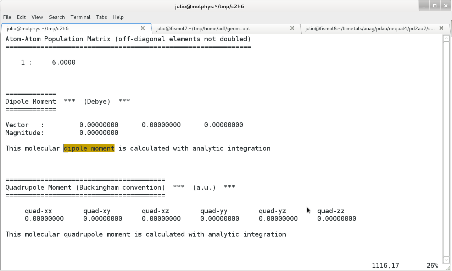Image resolution: width=452 pixels, height=271 pixels.
Task: Click the highlighted "dipole moment" text
Action: coord(89,148)
